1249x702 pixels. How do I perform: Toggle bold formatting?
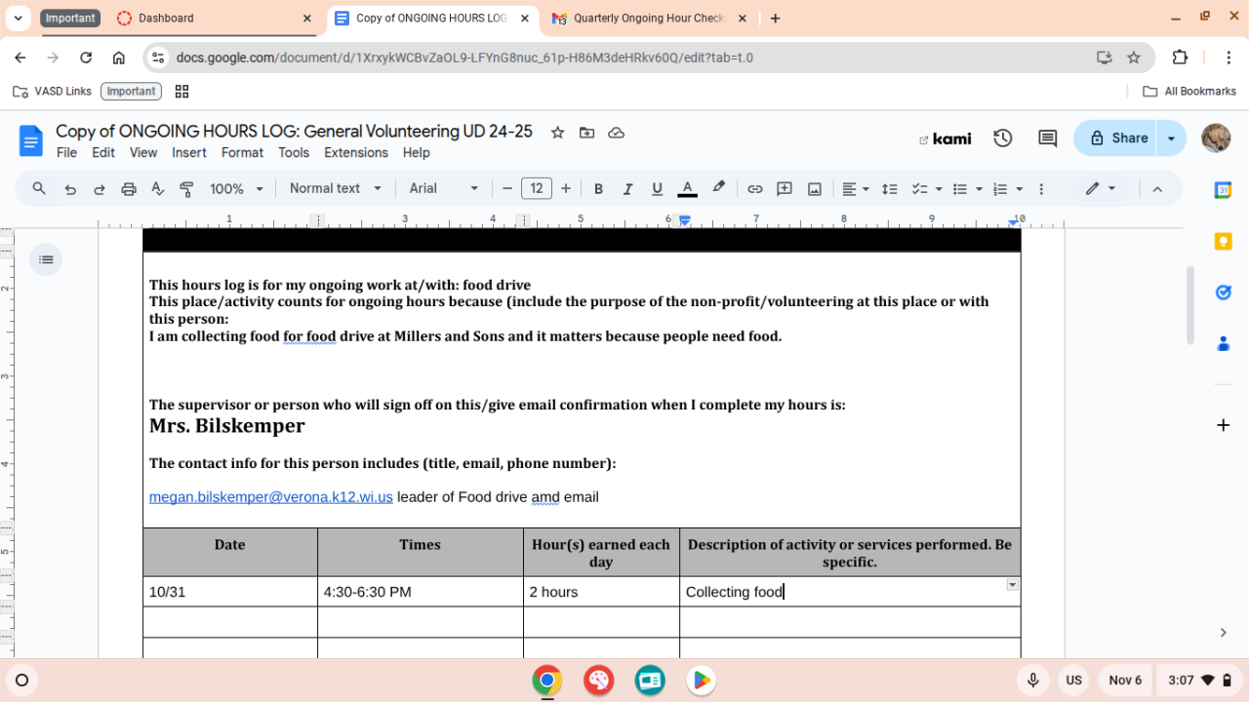click(x=598, y=189)
